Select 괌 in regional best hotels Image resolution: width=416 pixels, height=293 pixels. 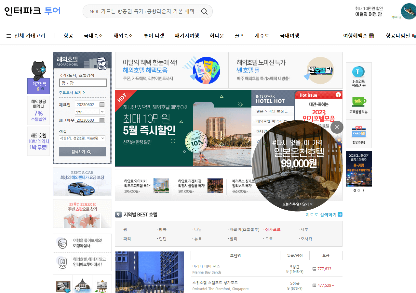pyautogui.click(x=125, y=229)
